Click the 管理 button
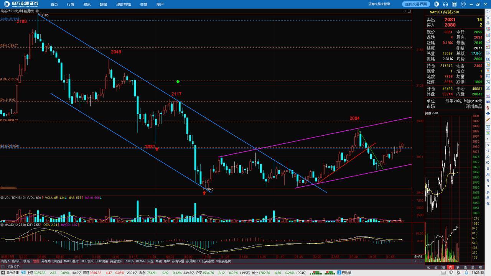 tap(36, 261)
